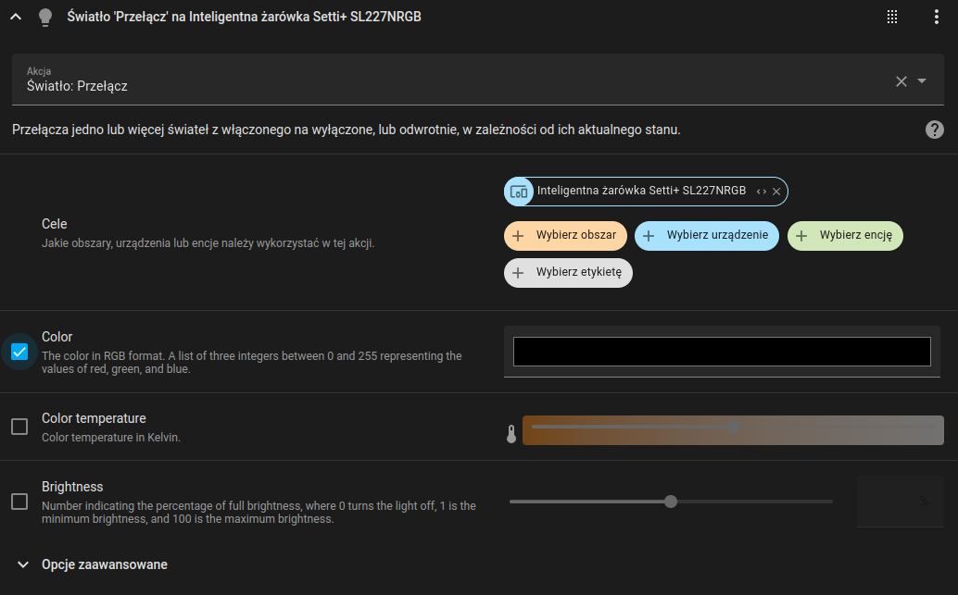Viewport: 958px width, 595px height.
Task: Click the Brightness percent input box
Action: coord(900,502)
